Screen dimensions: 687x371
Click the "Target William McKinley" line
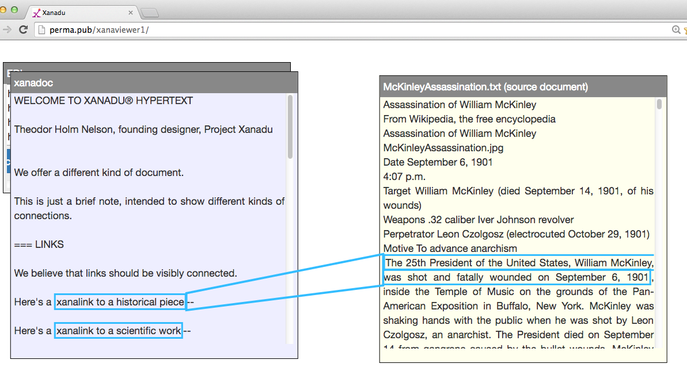(518, 198)
